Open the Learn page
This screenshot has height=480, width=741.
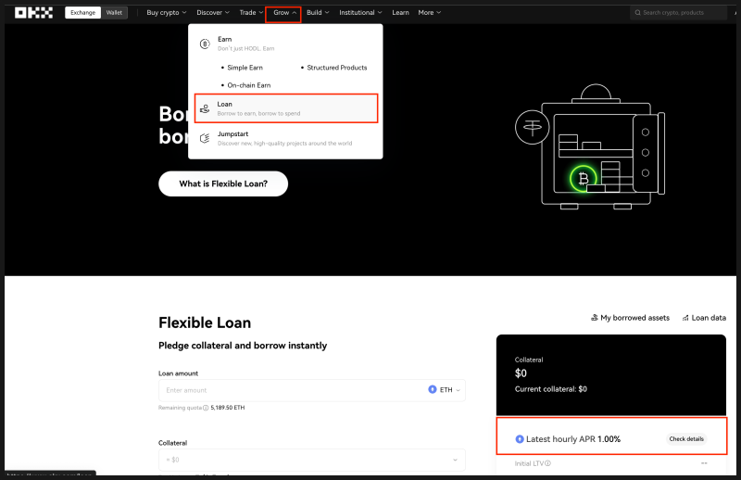click(x=400, y=13)
